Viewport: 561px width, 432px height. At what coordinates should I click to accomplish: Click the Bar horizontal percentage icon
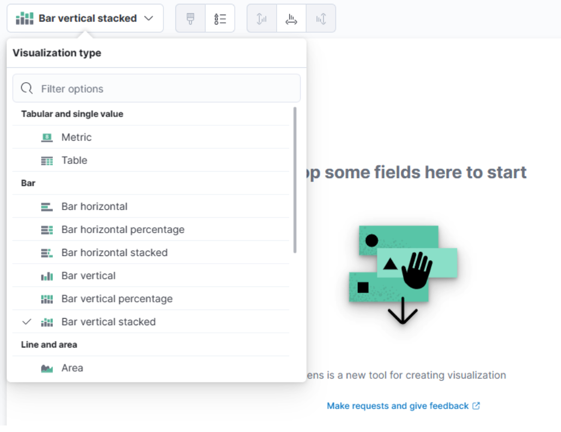[x=47, y=229]
